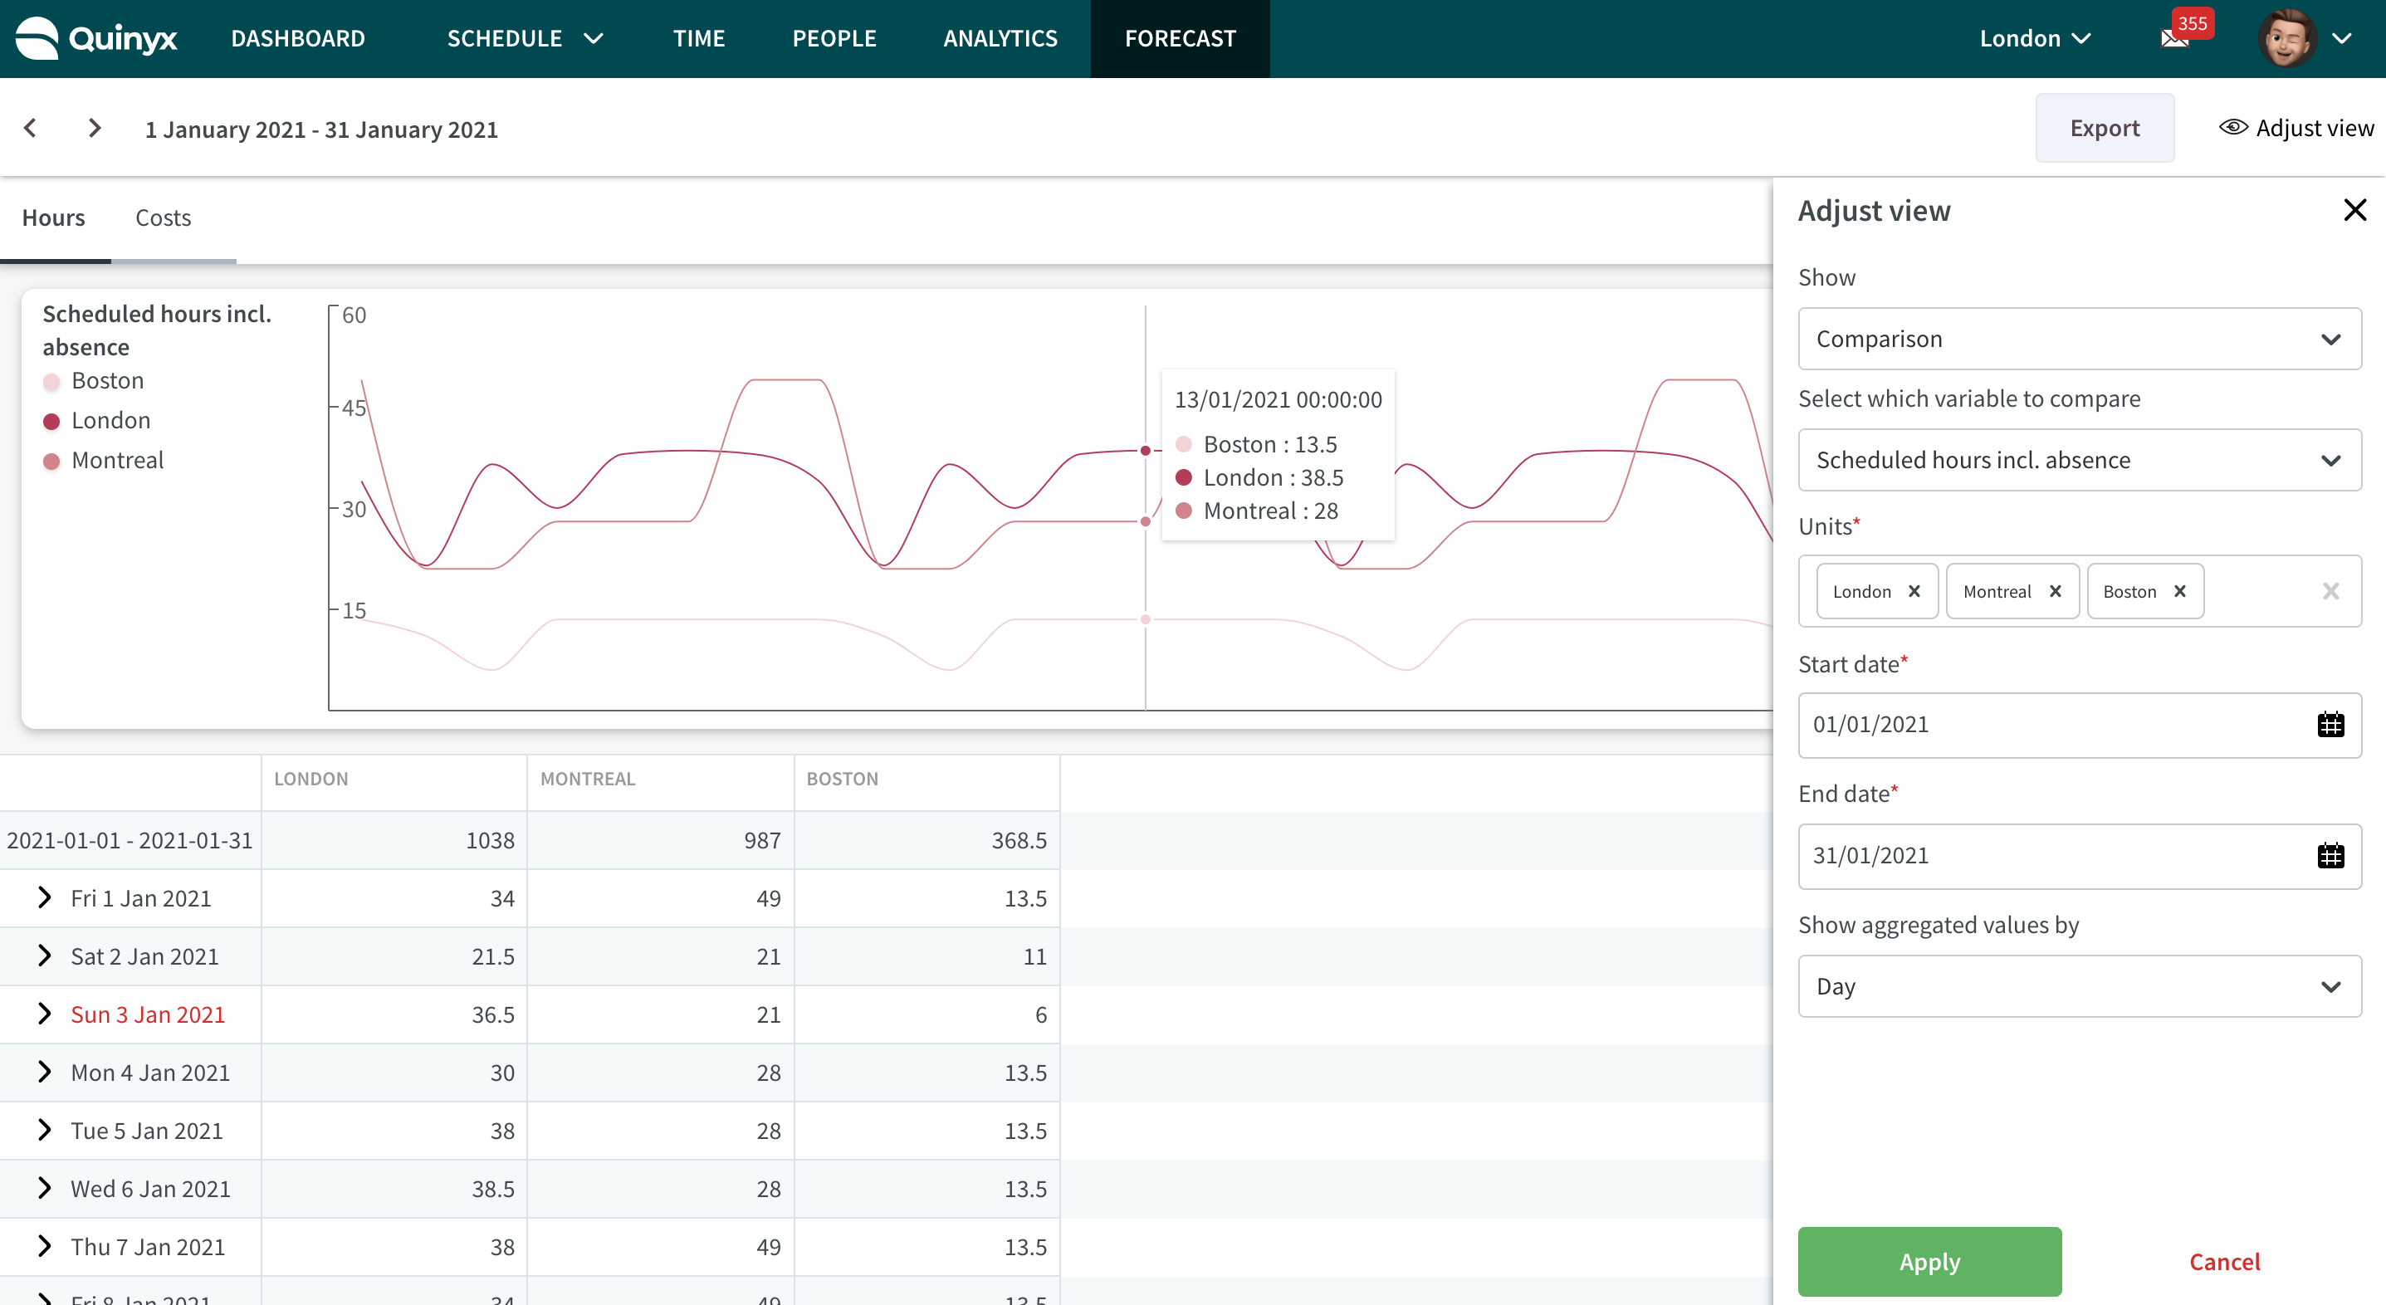The height and width of the screenshot is (1305, 2386).
Task: Click the 2021-01-01 - 2021-01-31 total row
Action: [530, 840]
